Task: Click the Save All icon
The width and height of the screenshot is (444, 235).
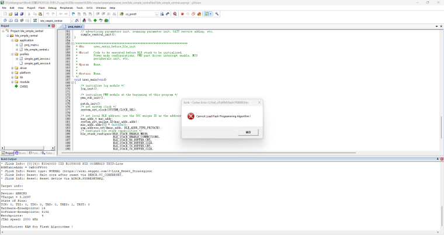Action: [x=22, y=14]
